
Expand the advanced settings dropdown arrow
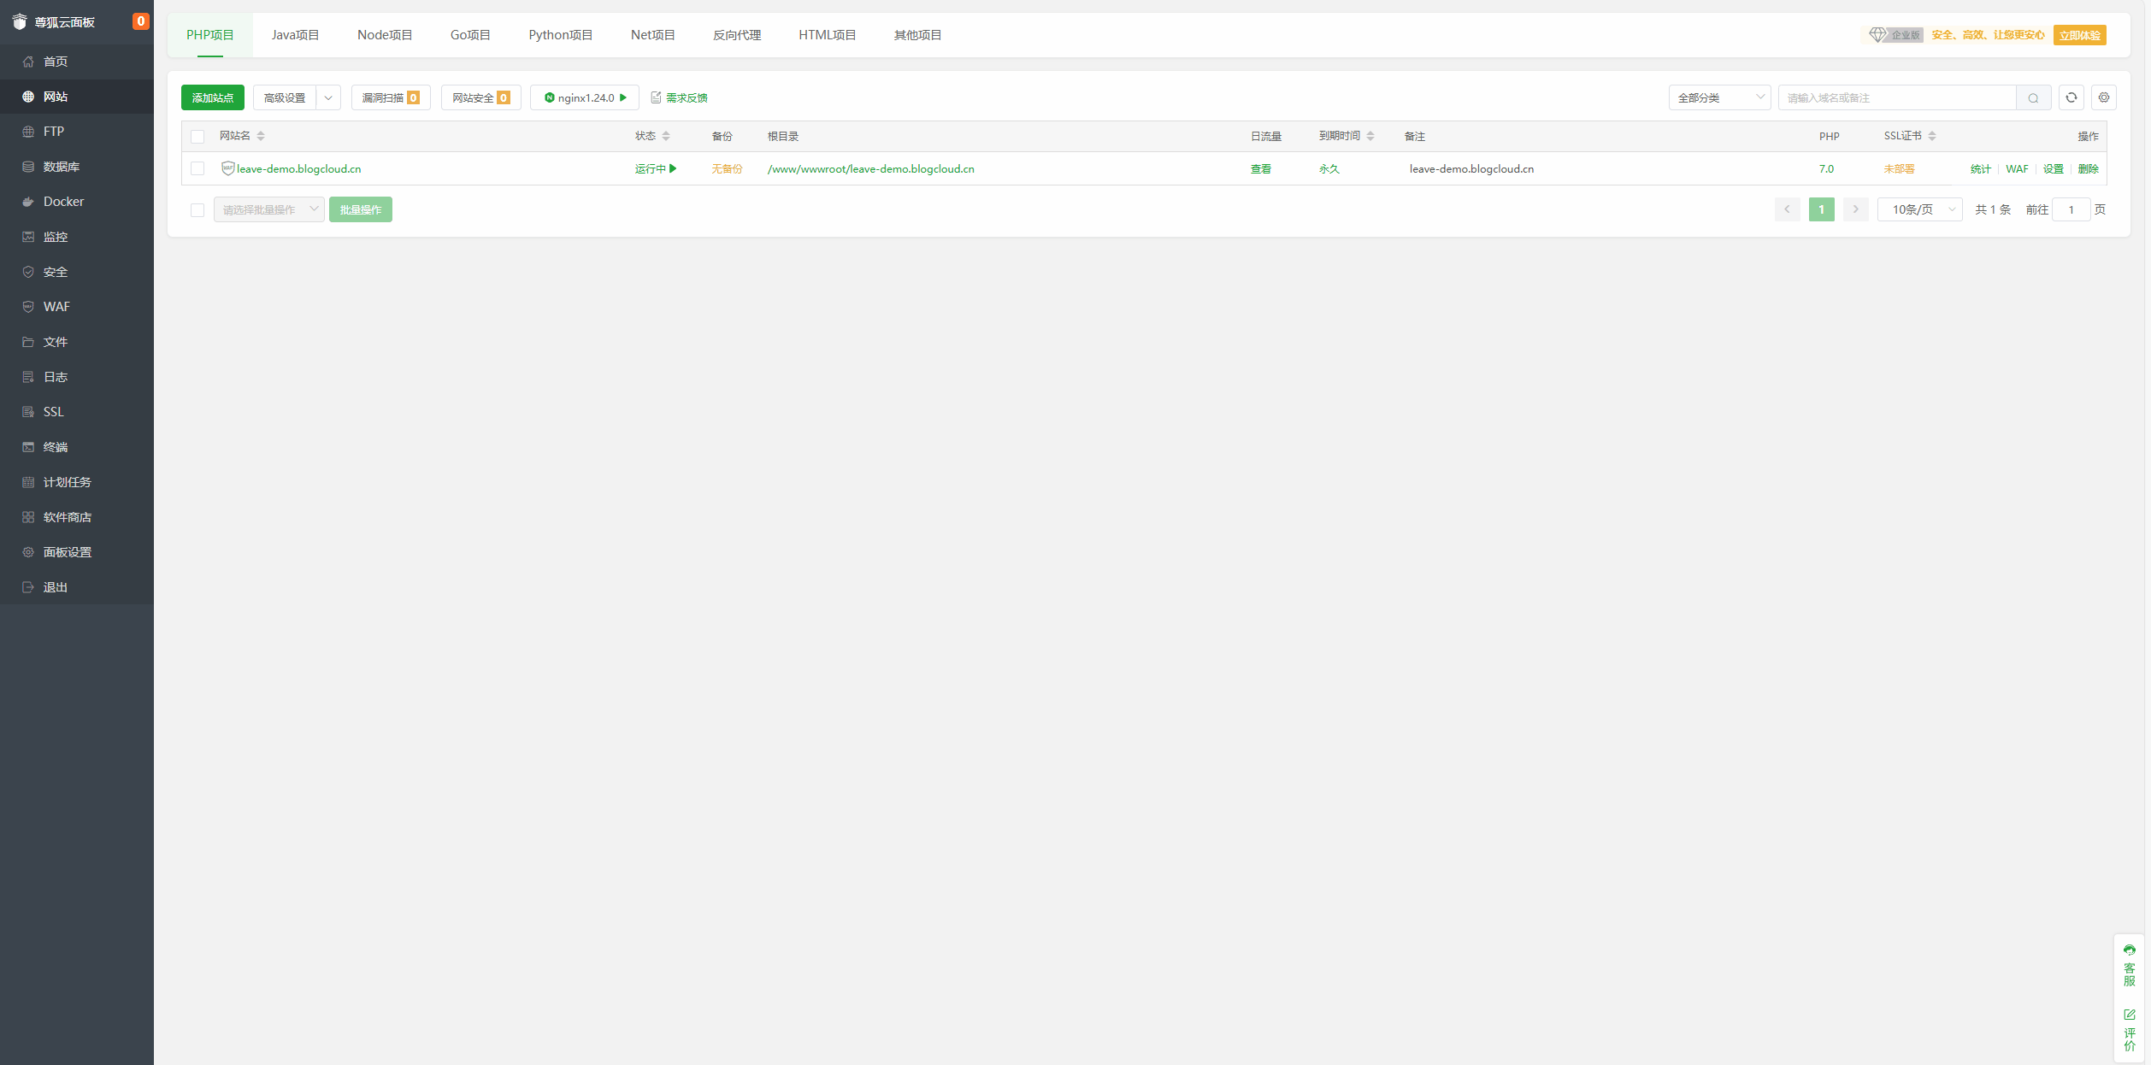click(328, 97)
